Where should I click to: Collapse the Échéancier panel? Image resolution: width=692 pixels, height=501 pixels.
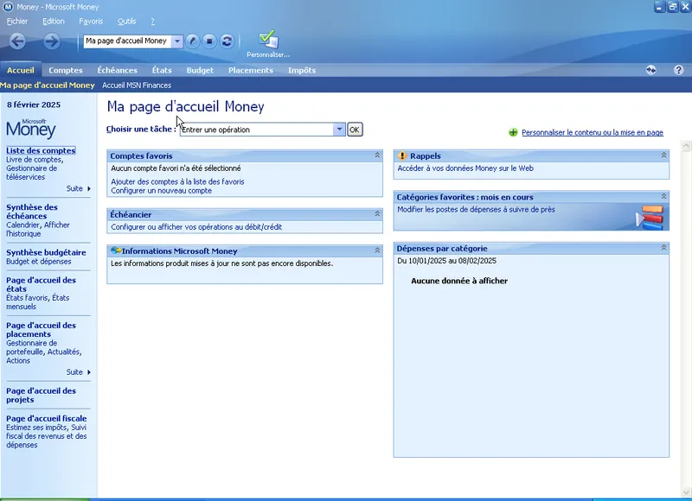point(377,213)
